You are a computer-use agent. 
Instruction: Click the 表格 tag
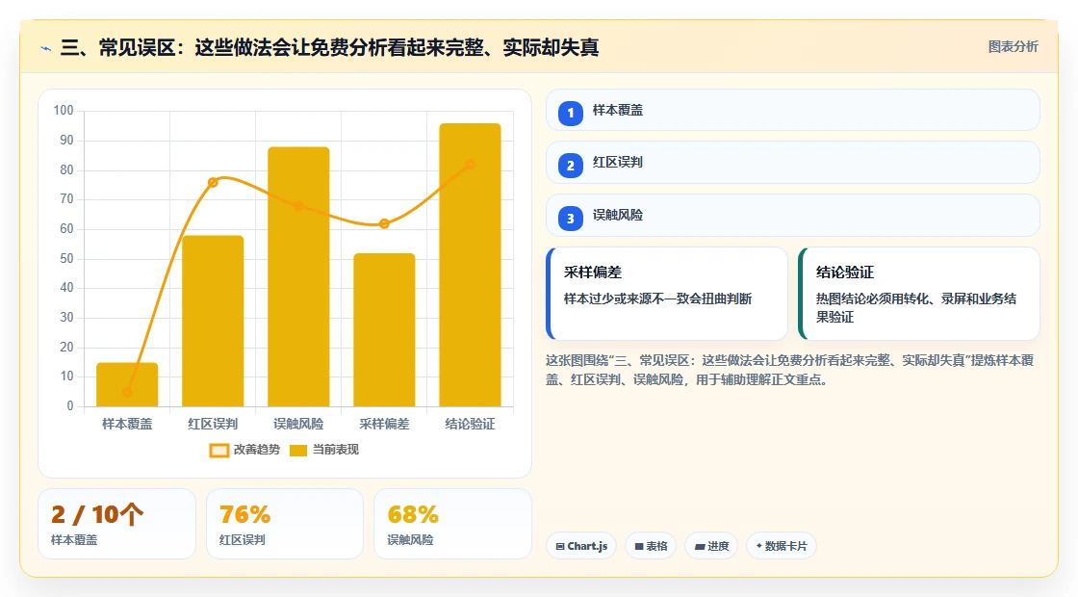[651, 546]
